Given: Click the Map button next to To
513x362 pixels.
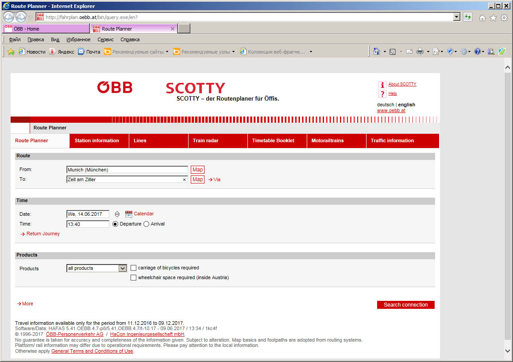Looking at the screenshot, I should pyautogui.click(x=197, y=179).
